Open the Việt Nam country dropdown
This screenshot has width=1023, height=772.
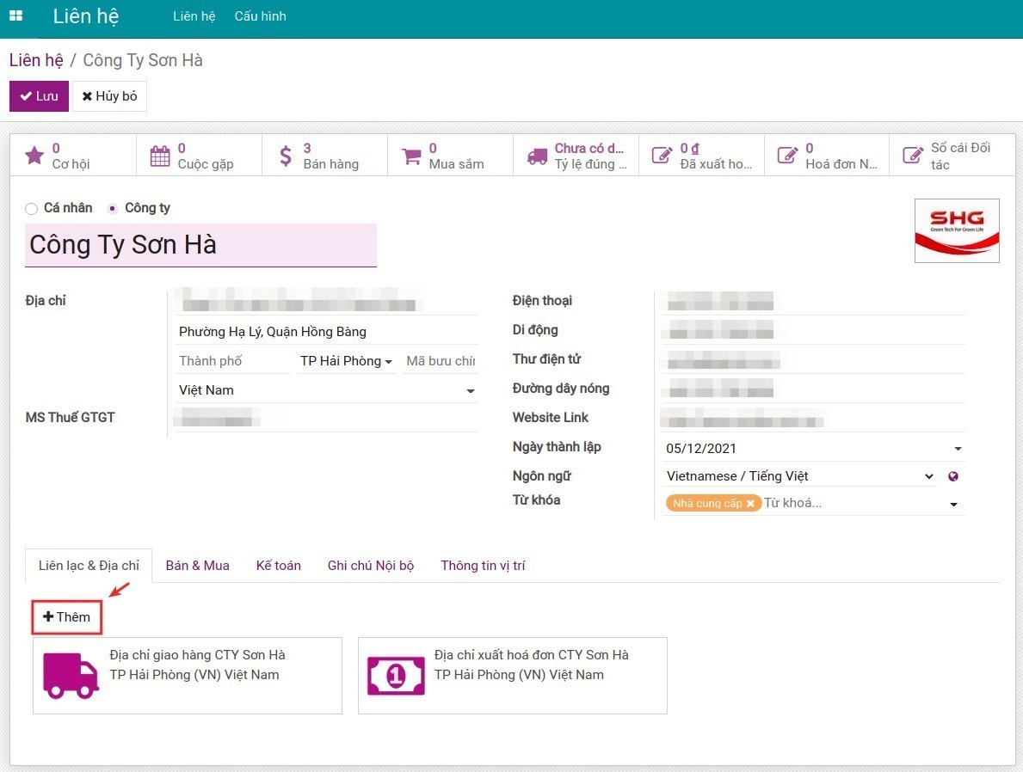[327, 390]
